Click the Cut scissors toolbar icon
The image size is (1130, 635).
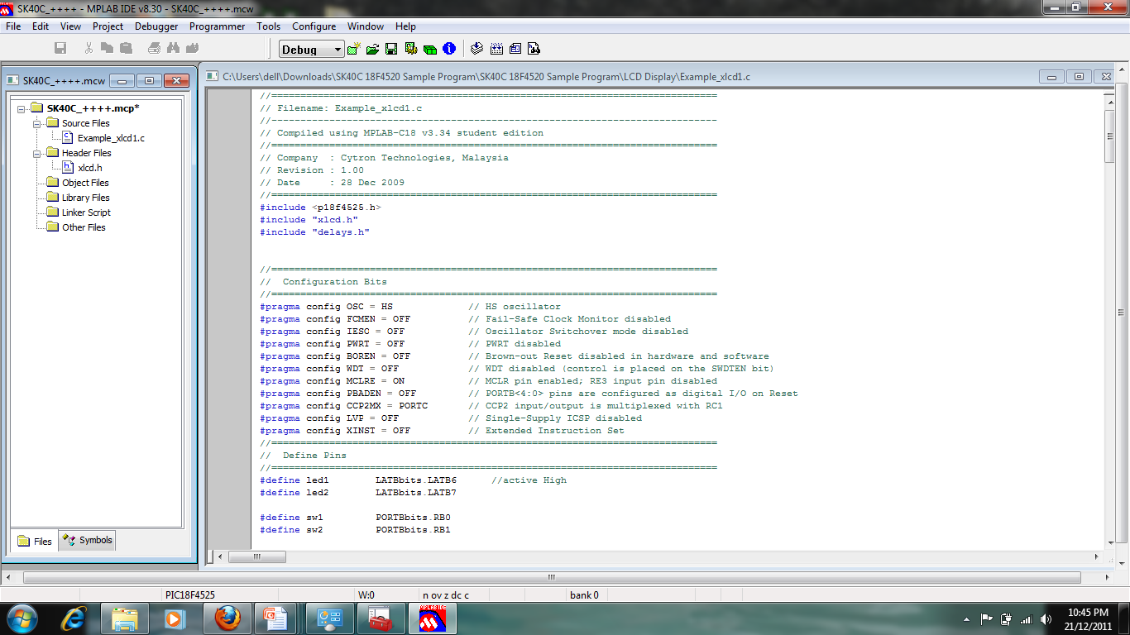coord(89,49)
